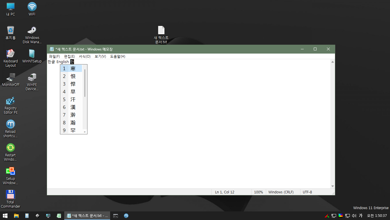
Task: Open the rainbow color display tray icon
Action: pyautogui.click(x=341, y=216)
